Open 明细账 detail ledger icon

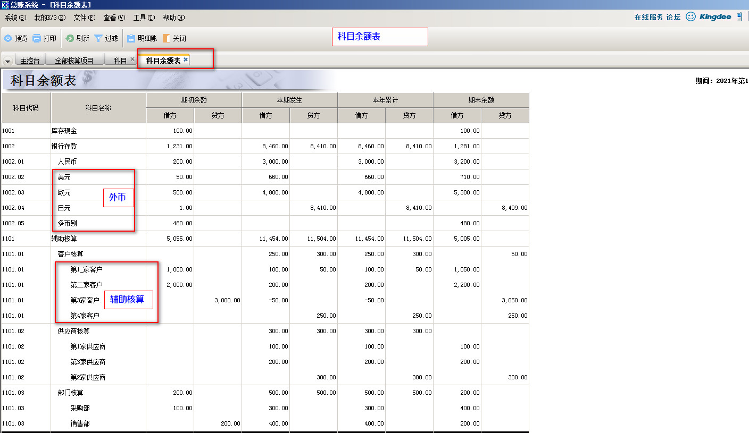131,38
